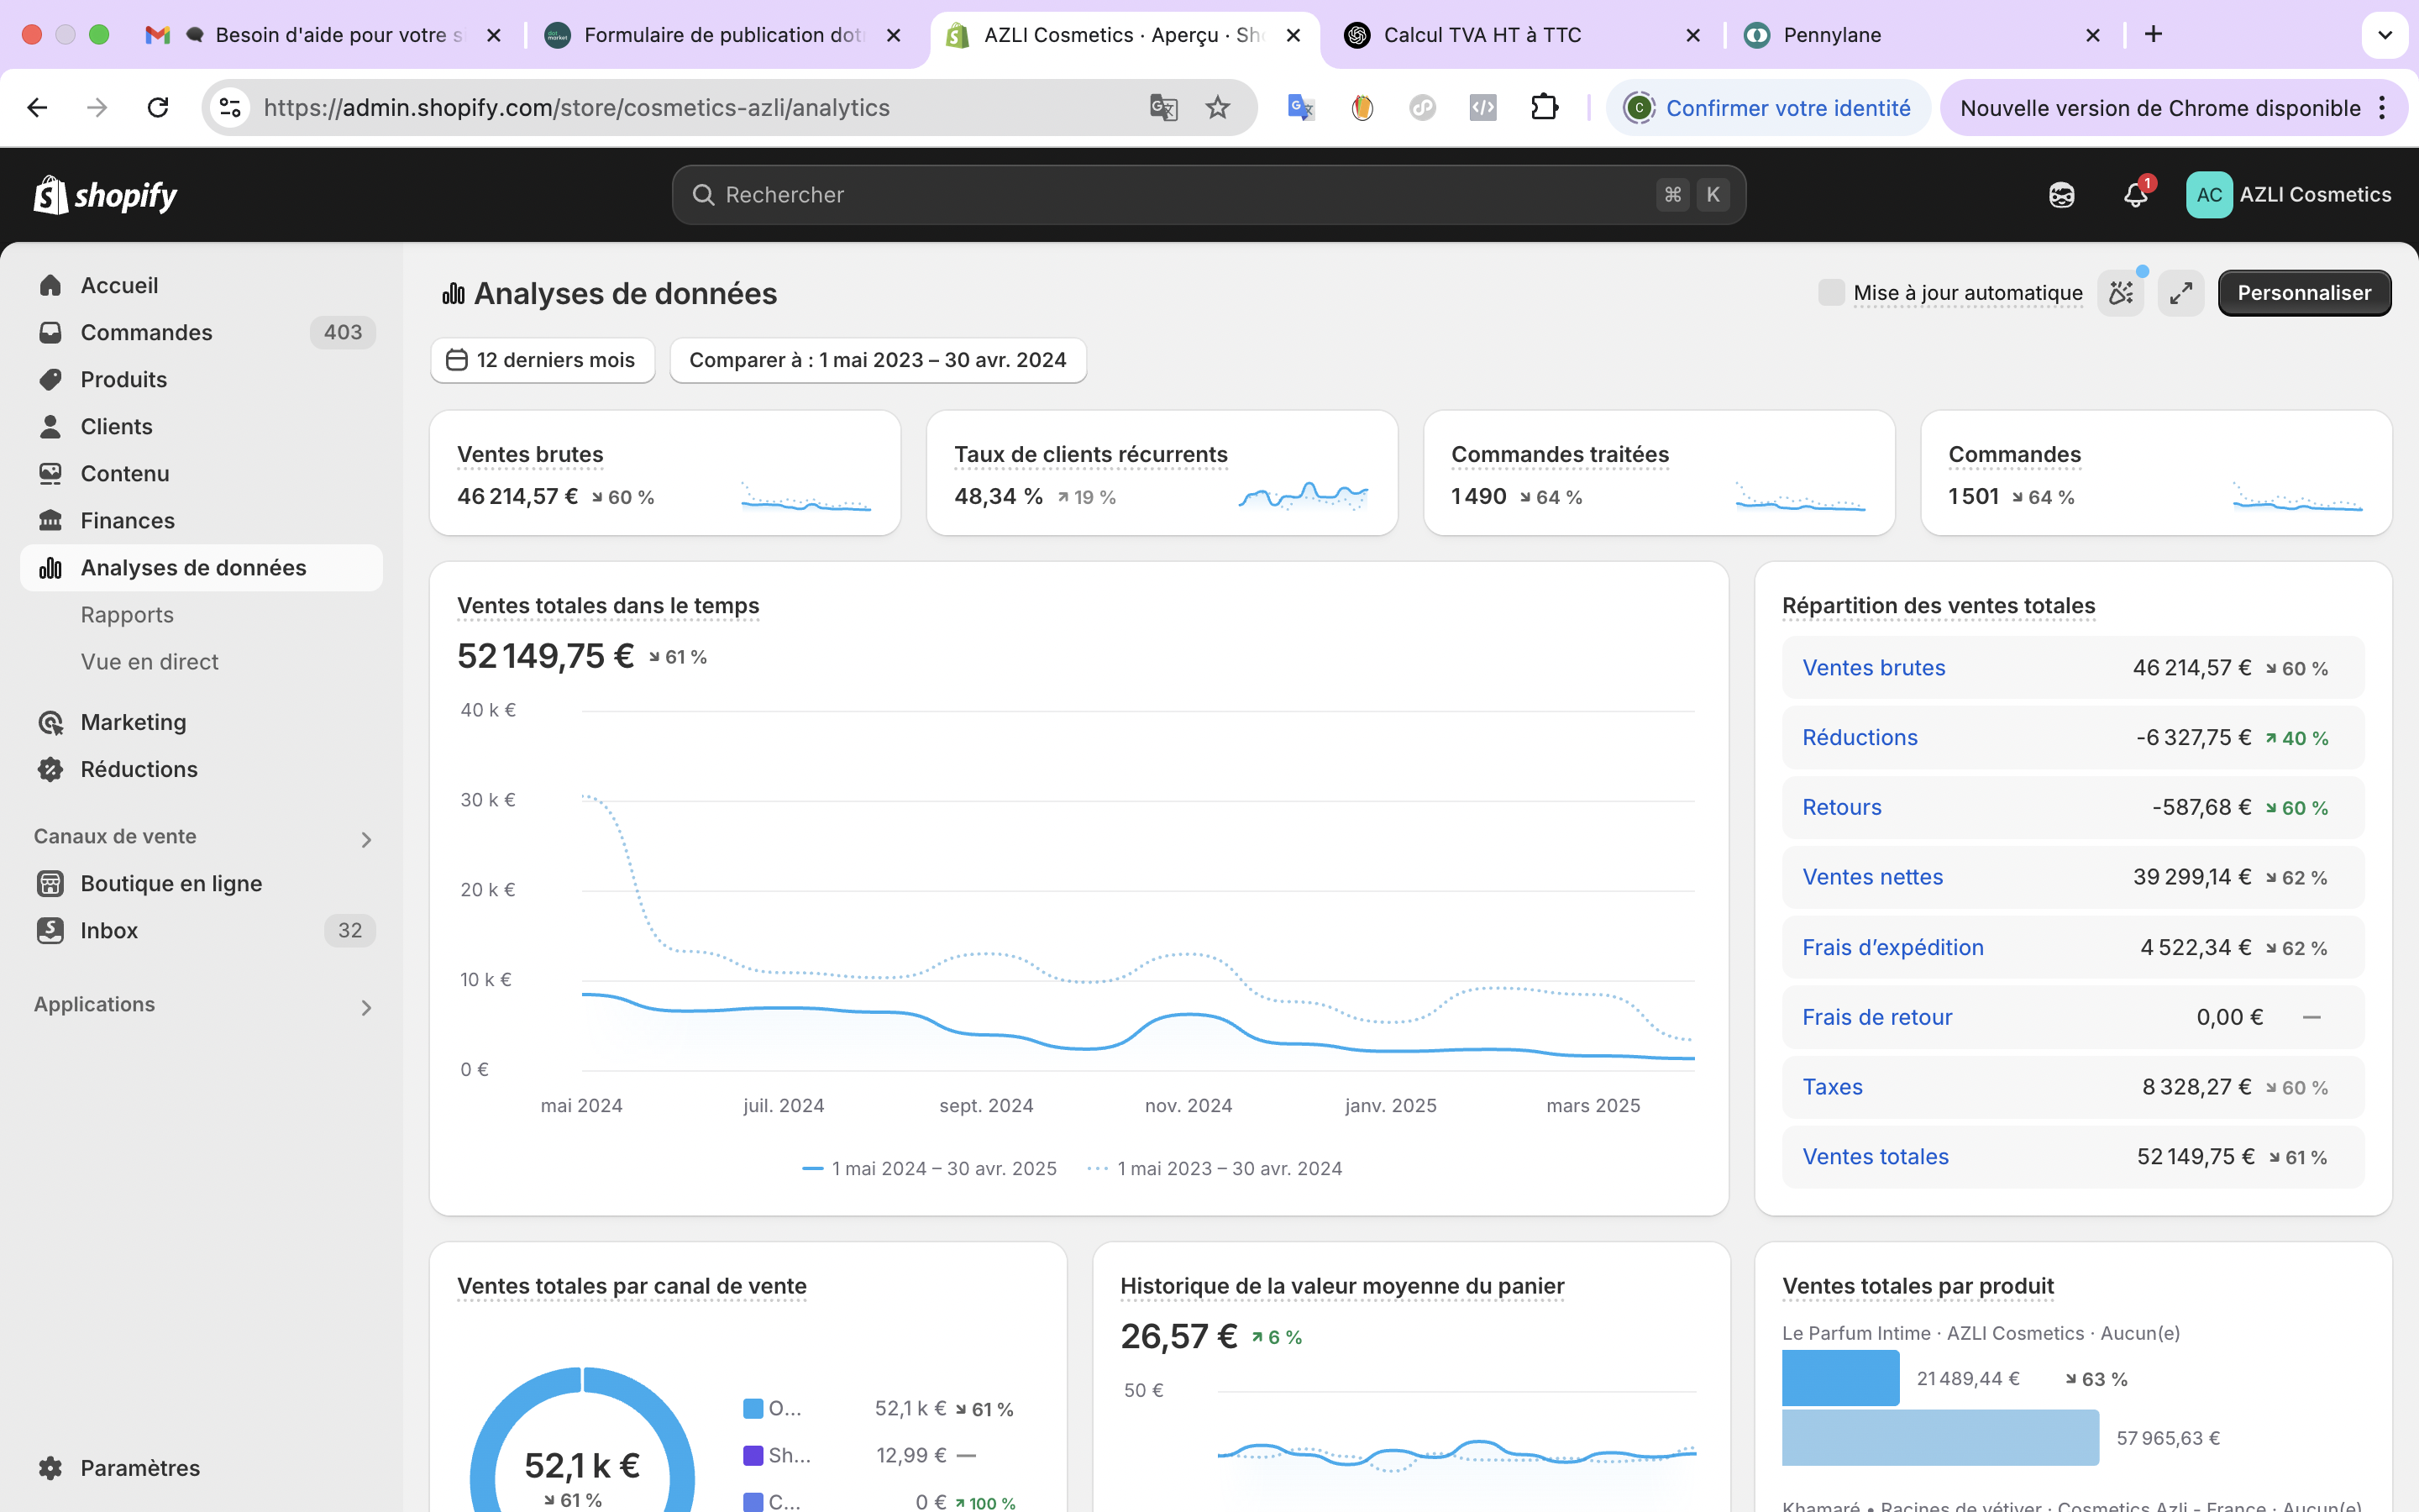
Task: Open the notifications bell
Action: [x=2135, y=195]
